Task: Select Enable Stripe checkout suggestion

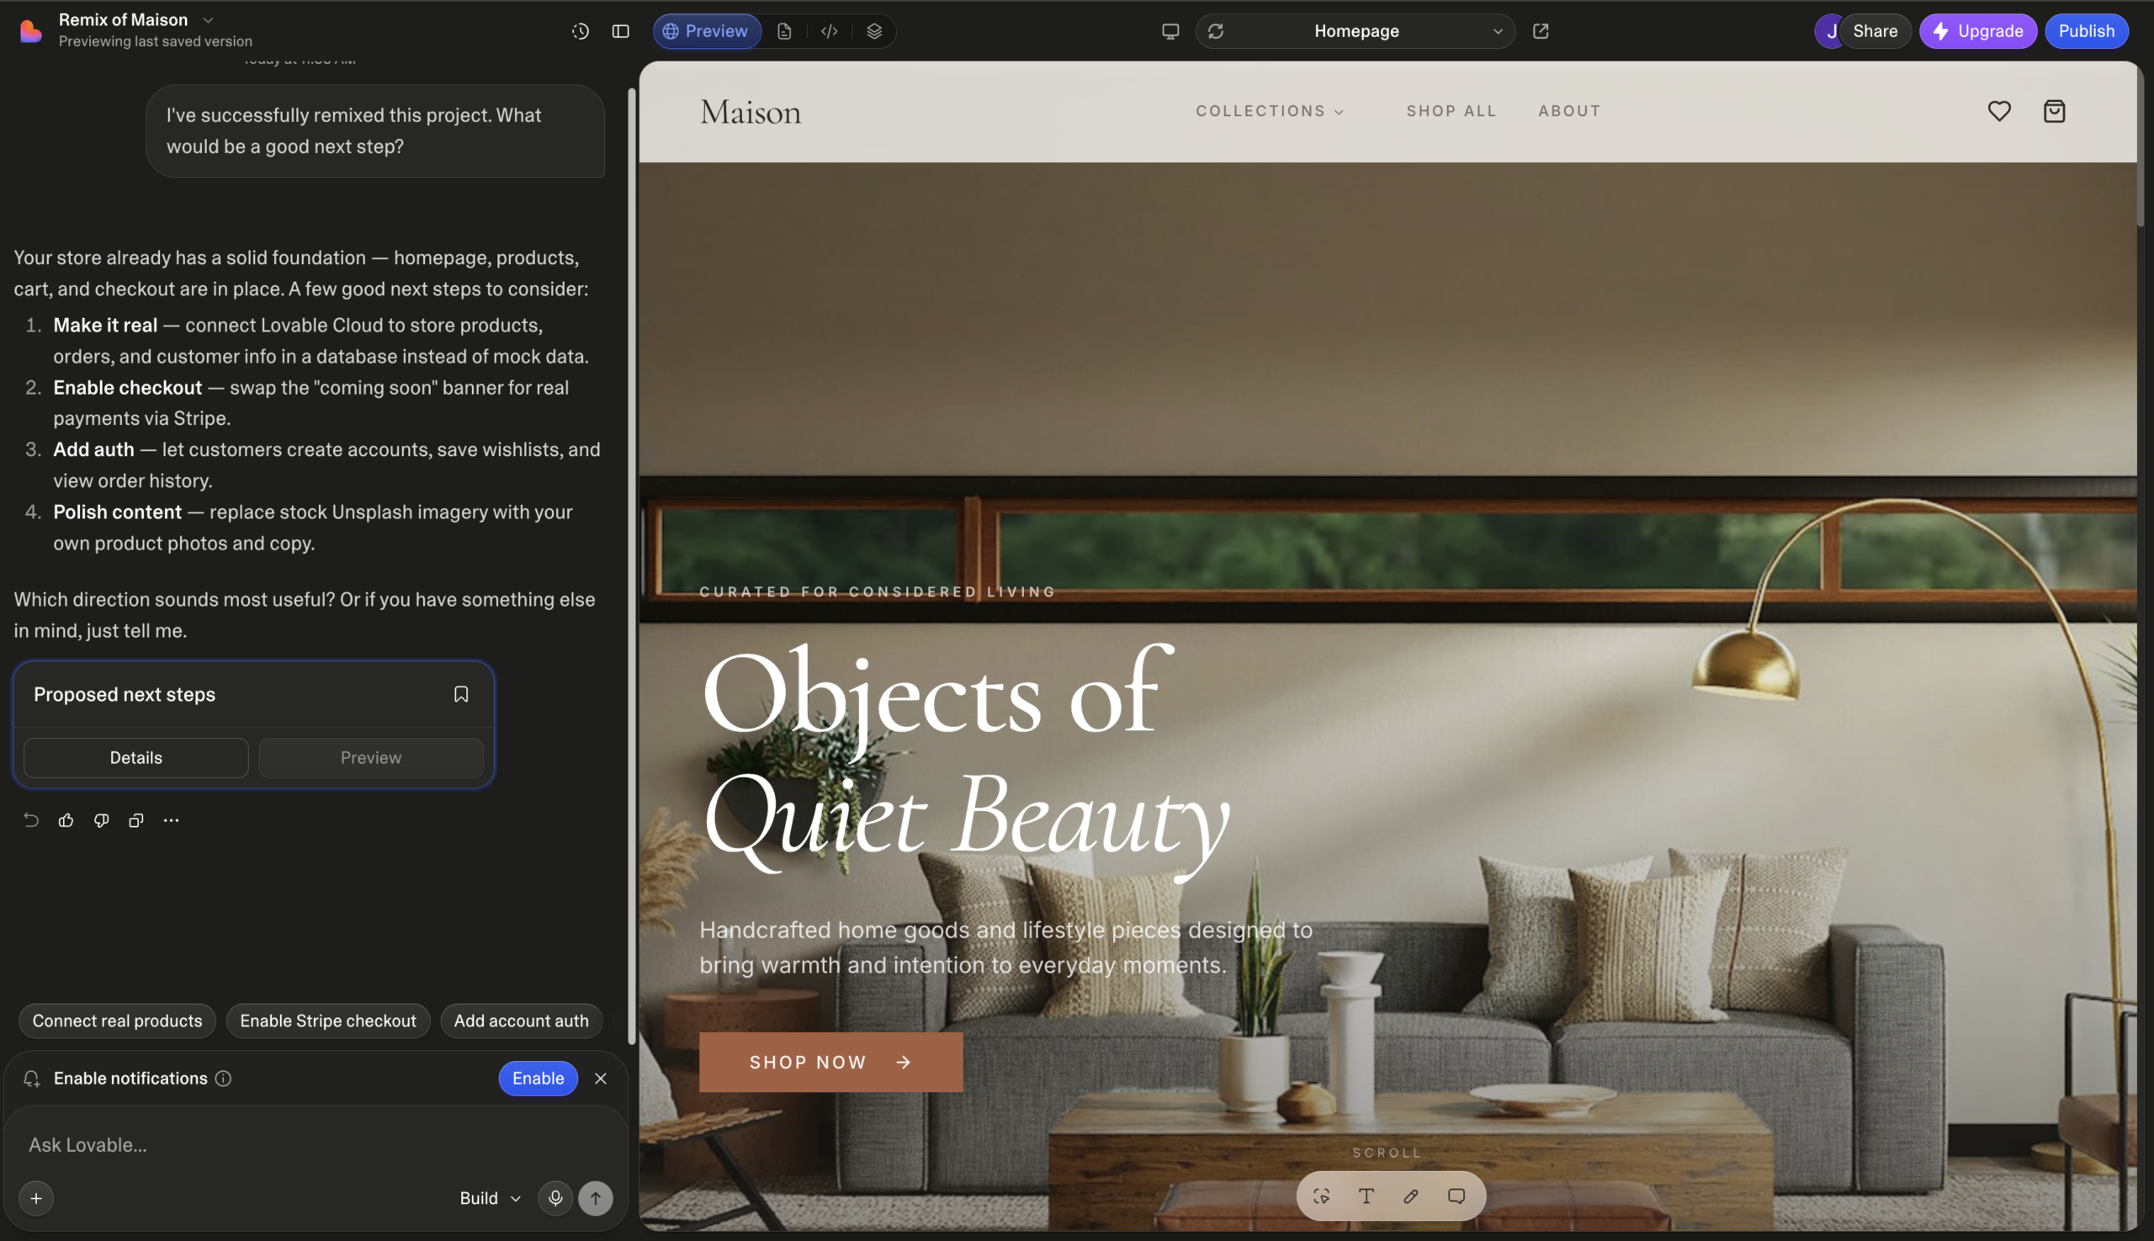Action: coord(328,1021)
